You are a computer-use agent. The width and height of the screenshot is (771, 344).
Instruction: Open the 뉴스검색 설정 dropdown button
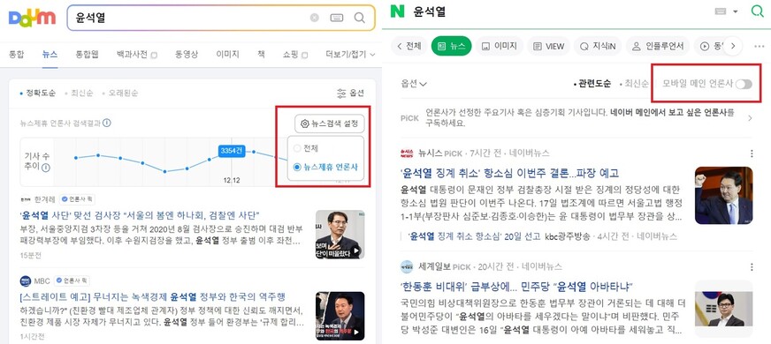tap(330, 123)
